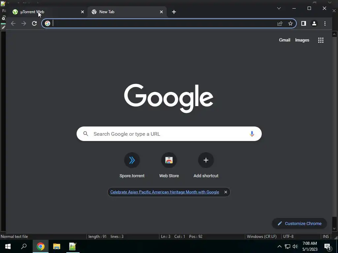
Task: Click UTF-8 encoding in Notepad++ status bar
Action: (x=288, y=237)
